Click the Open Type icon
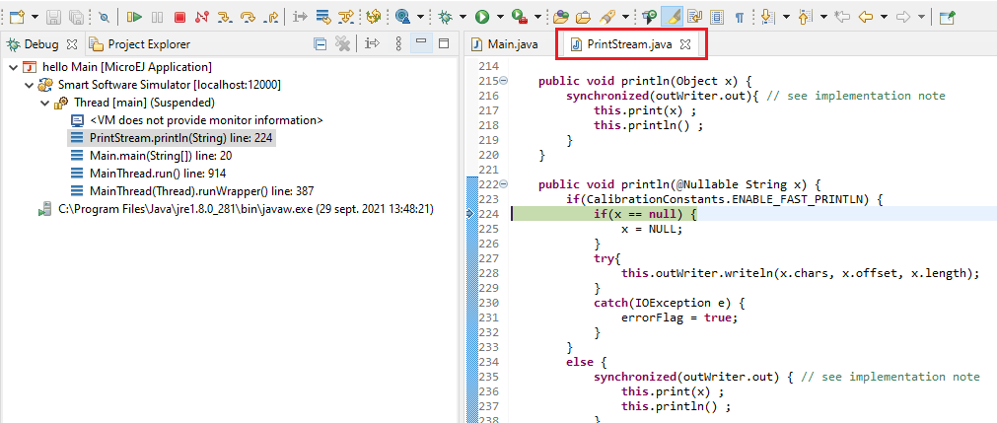 [560, 17]
